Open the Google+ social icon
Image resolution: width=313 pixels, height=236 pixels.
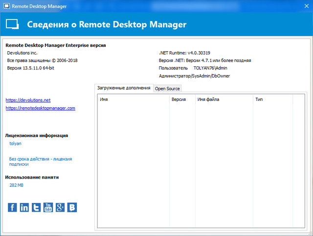tap(60, 207)
